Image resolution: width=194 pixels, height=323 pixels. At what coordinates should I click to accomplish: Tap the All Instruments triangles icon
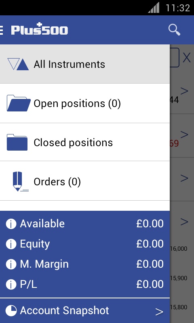(18, 64)
